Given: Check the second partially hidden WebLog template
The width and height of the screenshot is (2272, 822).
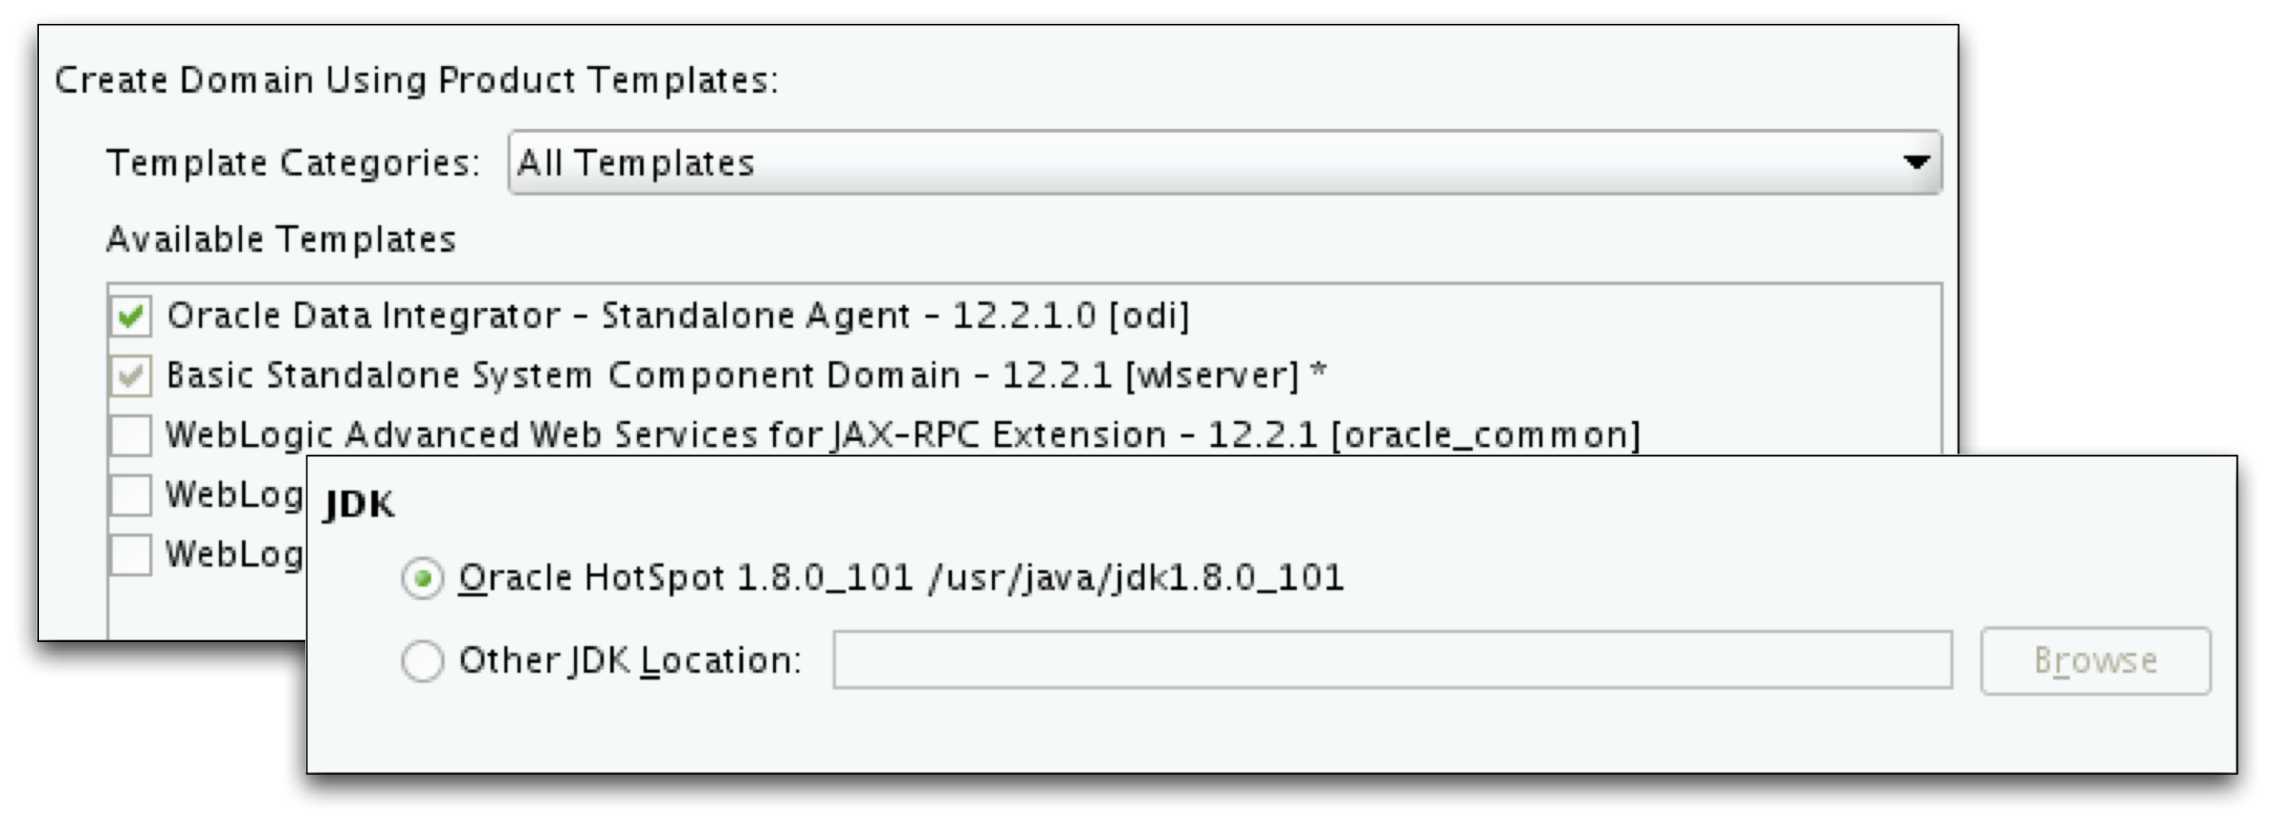Looking at the screenshot, I should [131, 555].
